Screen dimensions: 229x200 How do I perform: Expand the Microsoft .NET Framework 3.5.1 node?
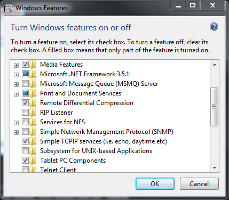(x=16, y=75)
